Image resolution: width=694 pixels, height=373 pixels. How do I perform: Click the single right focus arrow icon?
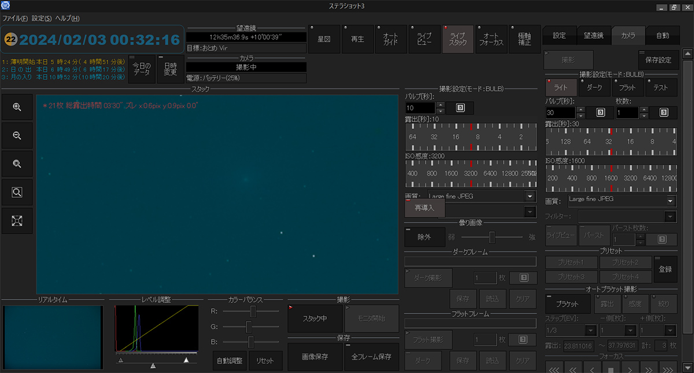630,368
